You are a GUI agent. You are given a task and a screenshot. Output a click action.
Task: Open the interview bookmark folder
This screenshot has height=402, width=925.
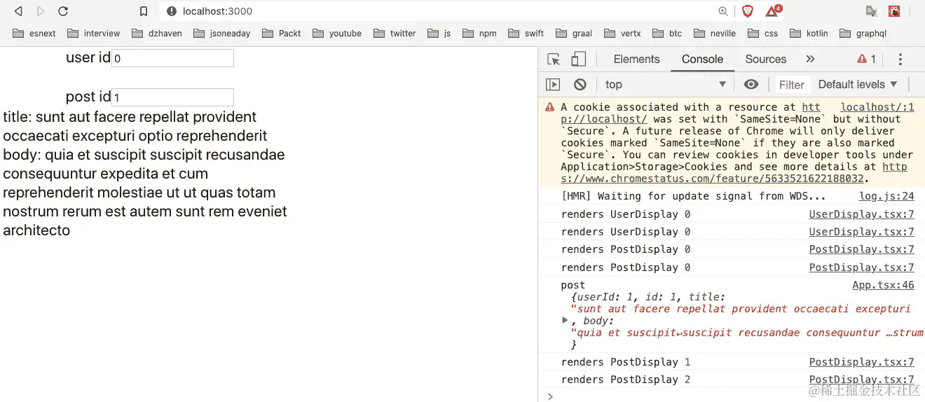point(92,33)
